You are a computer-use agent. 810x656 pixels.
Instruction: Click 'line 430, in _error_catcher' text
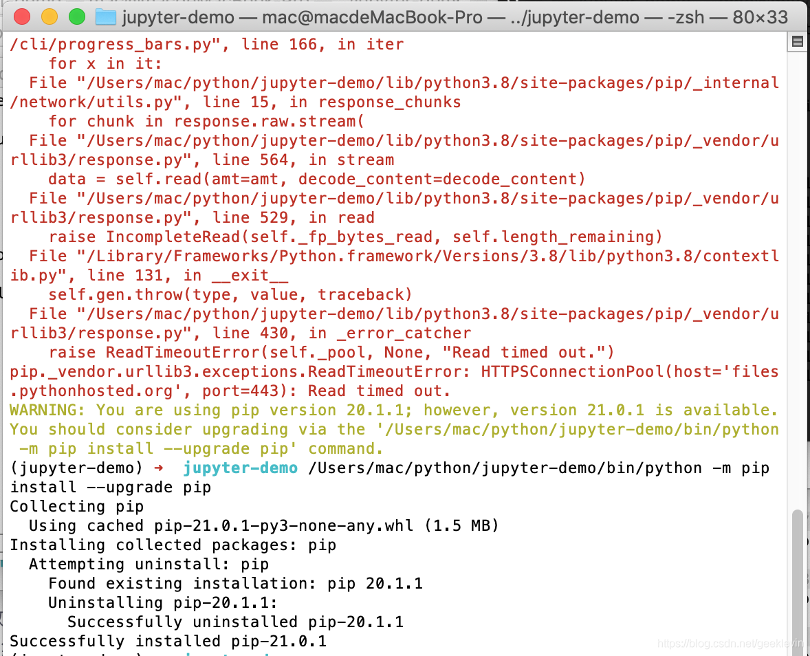(342, 334)
